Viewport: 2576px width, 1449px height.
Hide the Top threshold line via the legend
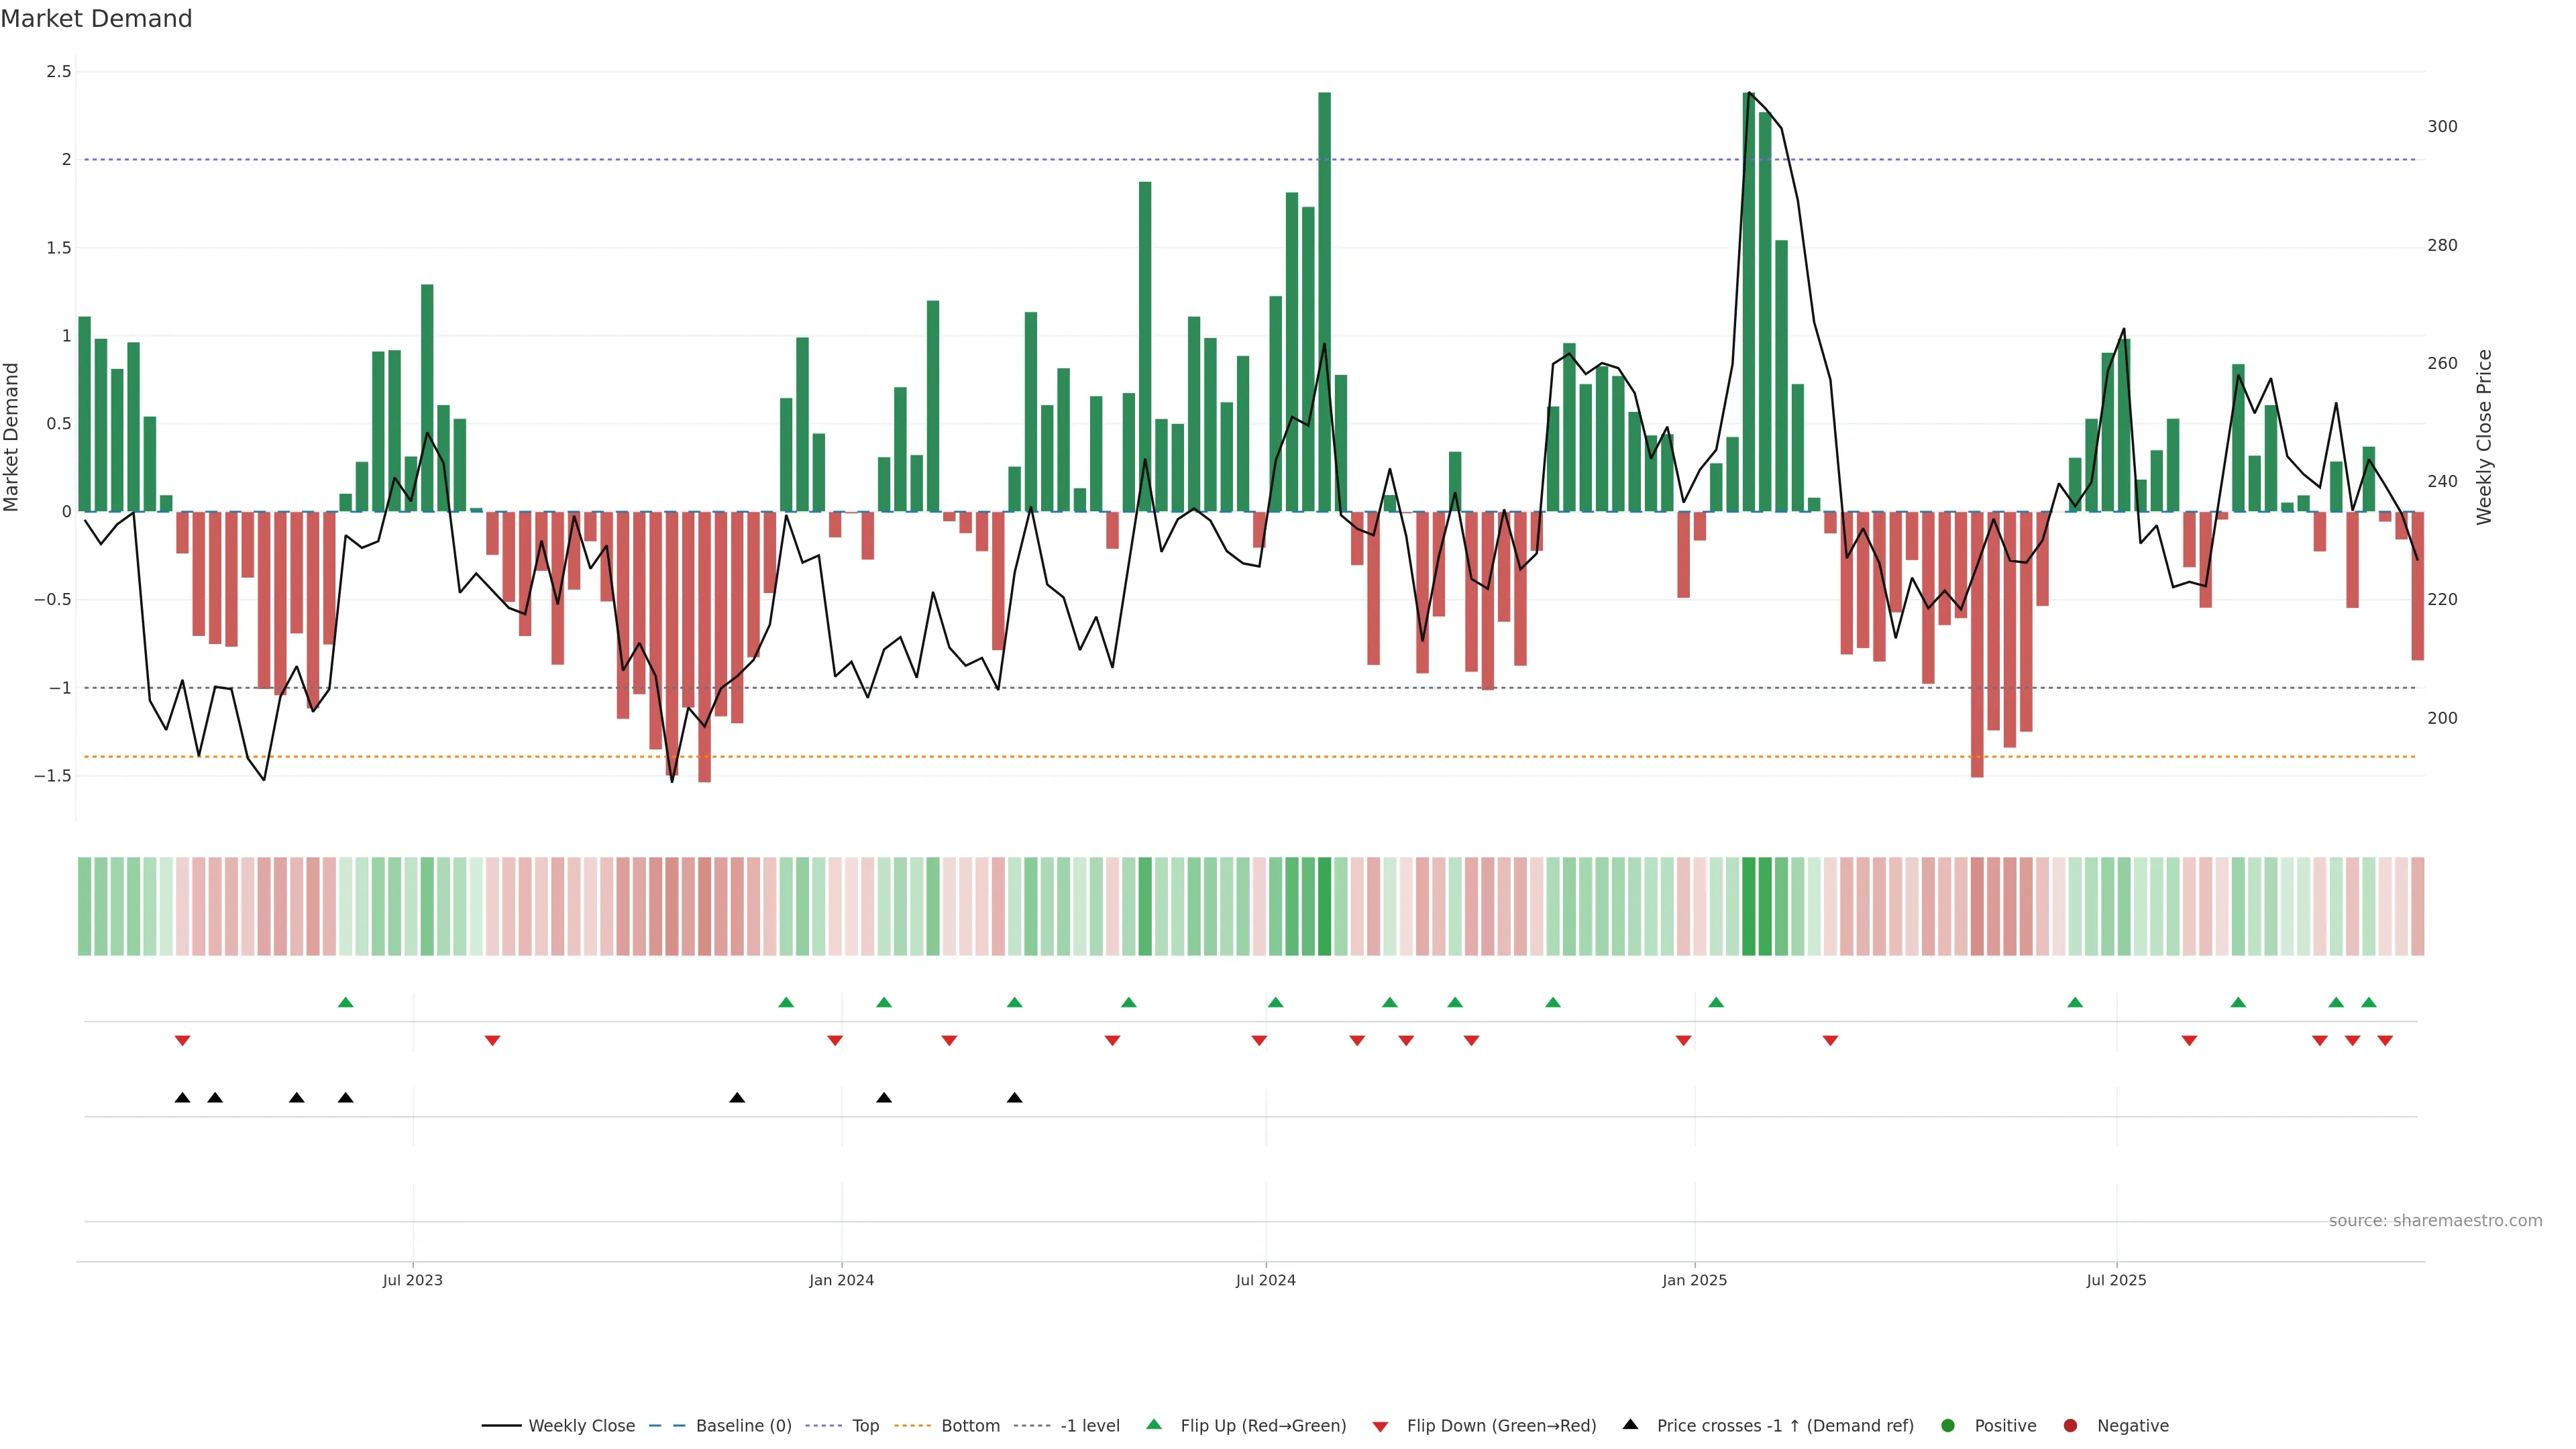coord(865,1425)
